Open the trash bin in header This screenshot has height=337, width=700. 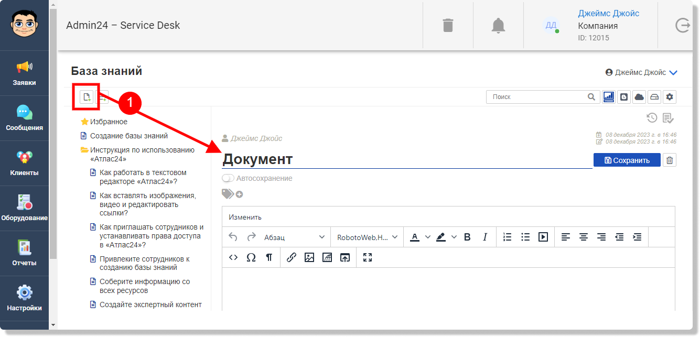[448, 25]
